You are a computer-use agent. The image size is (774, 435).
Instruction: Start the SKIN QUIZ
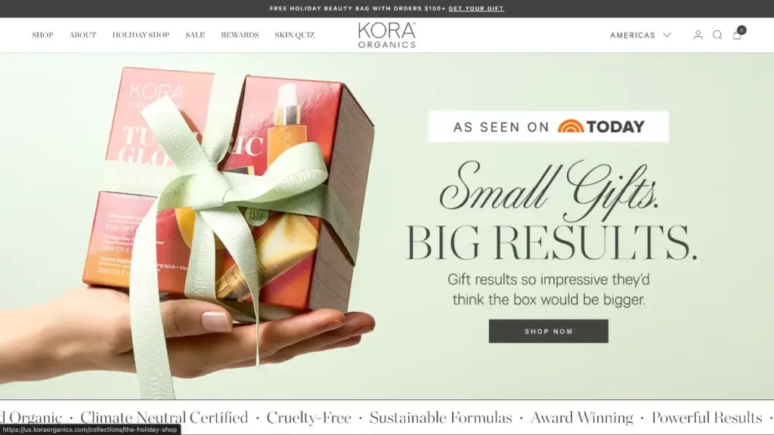pos(295,35)
